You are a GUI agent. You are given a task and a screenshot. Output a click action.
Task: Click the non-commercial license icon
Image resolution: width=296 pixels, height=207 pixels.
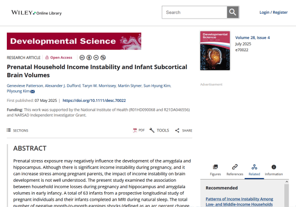click(x=103, y=58)
